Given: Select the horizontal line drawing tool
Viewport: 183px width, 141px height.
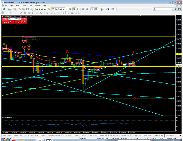Looking at the screenshot, I should 17,13.
